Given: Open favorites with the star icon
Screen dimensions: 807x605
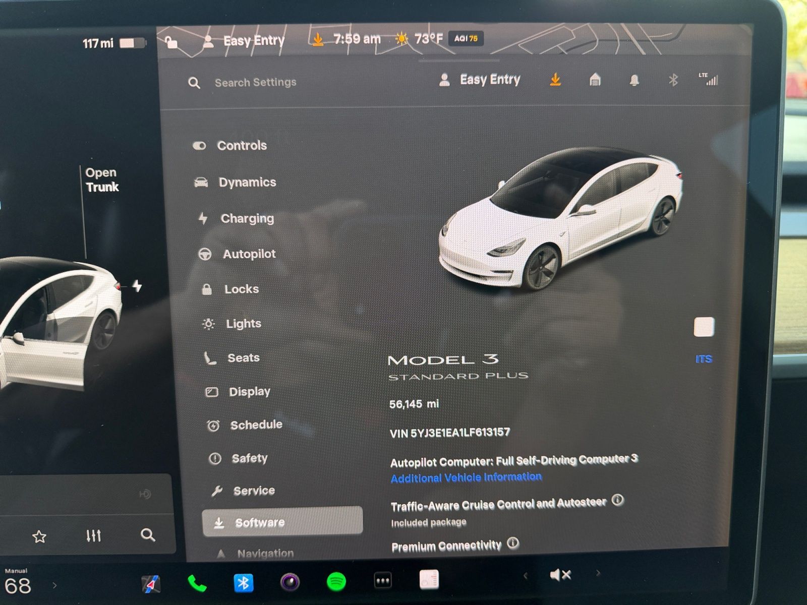Looking at the screenshot, I should tap(39, 536).
